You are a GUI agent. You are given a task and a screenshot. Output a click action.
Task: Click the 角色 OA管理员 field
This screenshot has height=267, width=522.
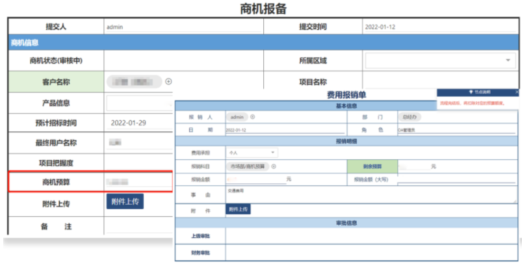(456, 131)
